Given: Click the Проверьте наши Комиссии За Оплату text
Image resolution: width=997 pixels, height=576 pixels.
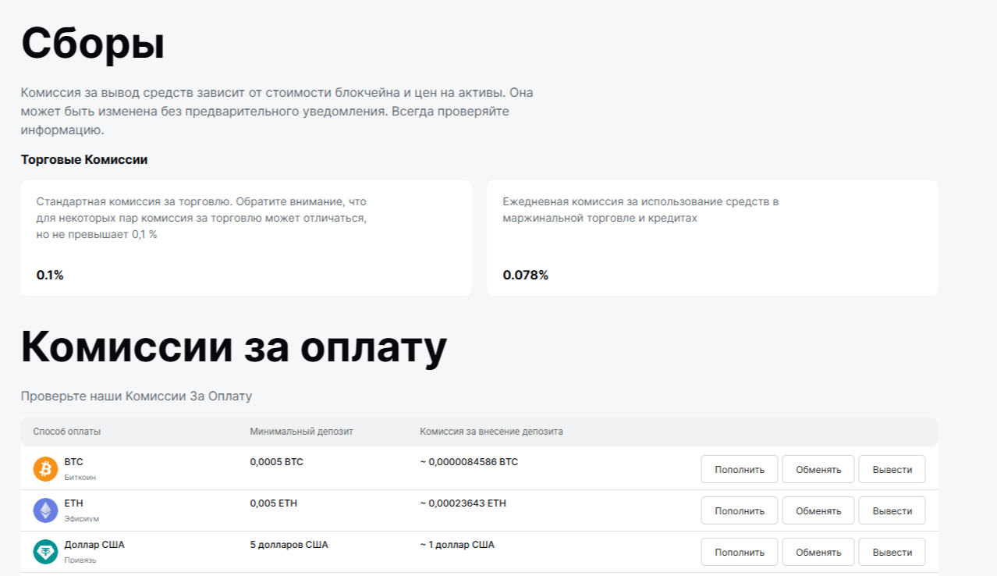Looking at the screenshot, I should 137,396.
